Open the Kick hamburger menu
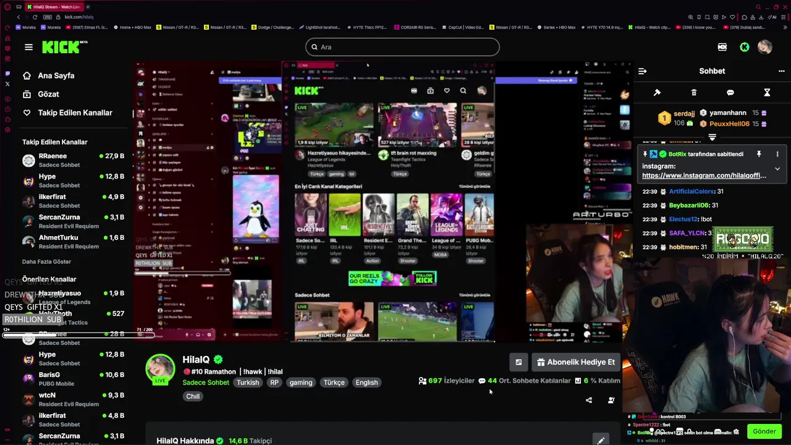 (28, 47)
